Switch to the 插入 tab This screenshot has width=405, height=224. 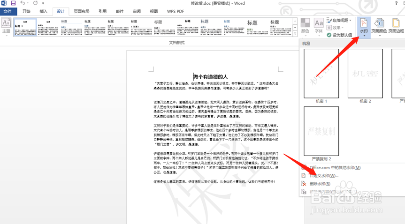(43, 11)
